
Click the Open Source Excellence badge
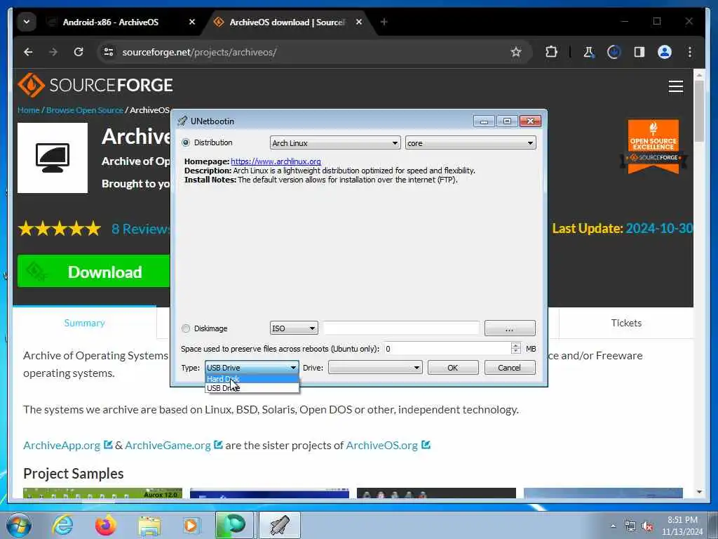point(653,147)
